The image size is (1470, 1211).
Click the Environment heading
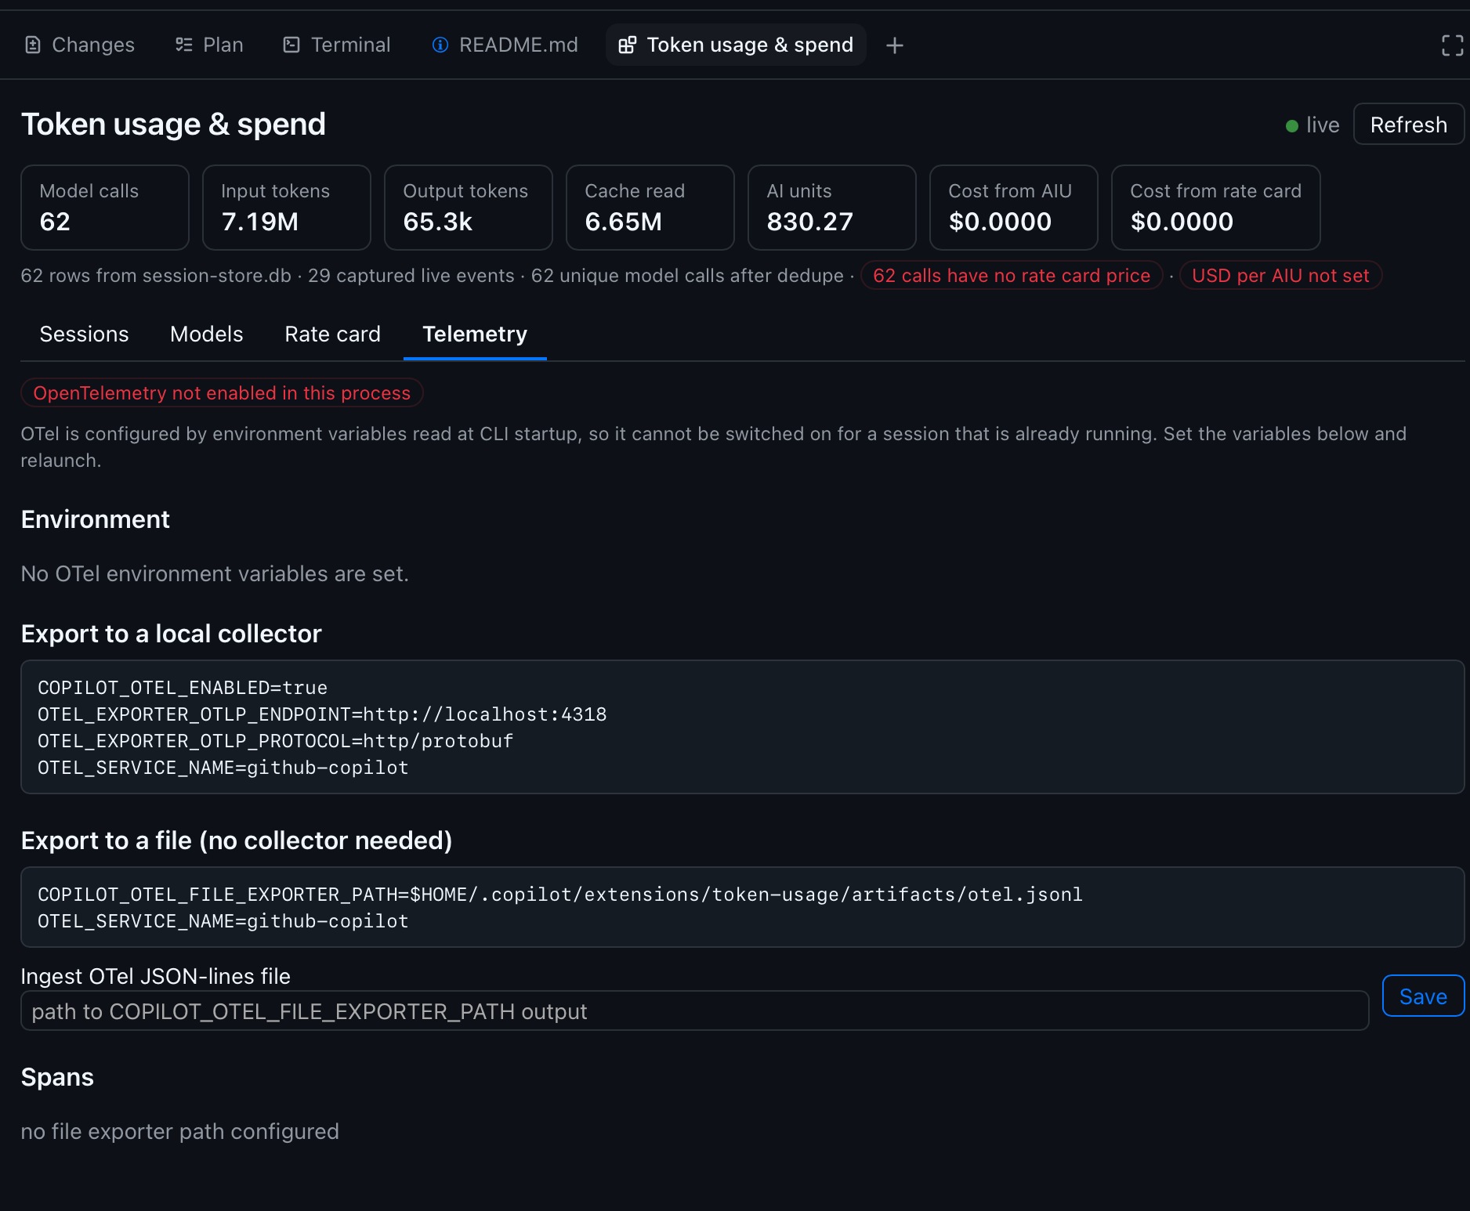coord(96,519)
